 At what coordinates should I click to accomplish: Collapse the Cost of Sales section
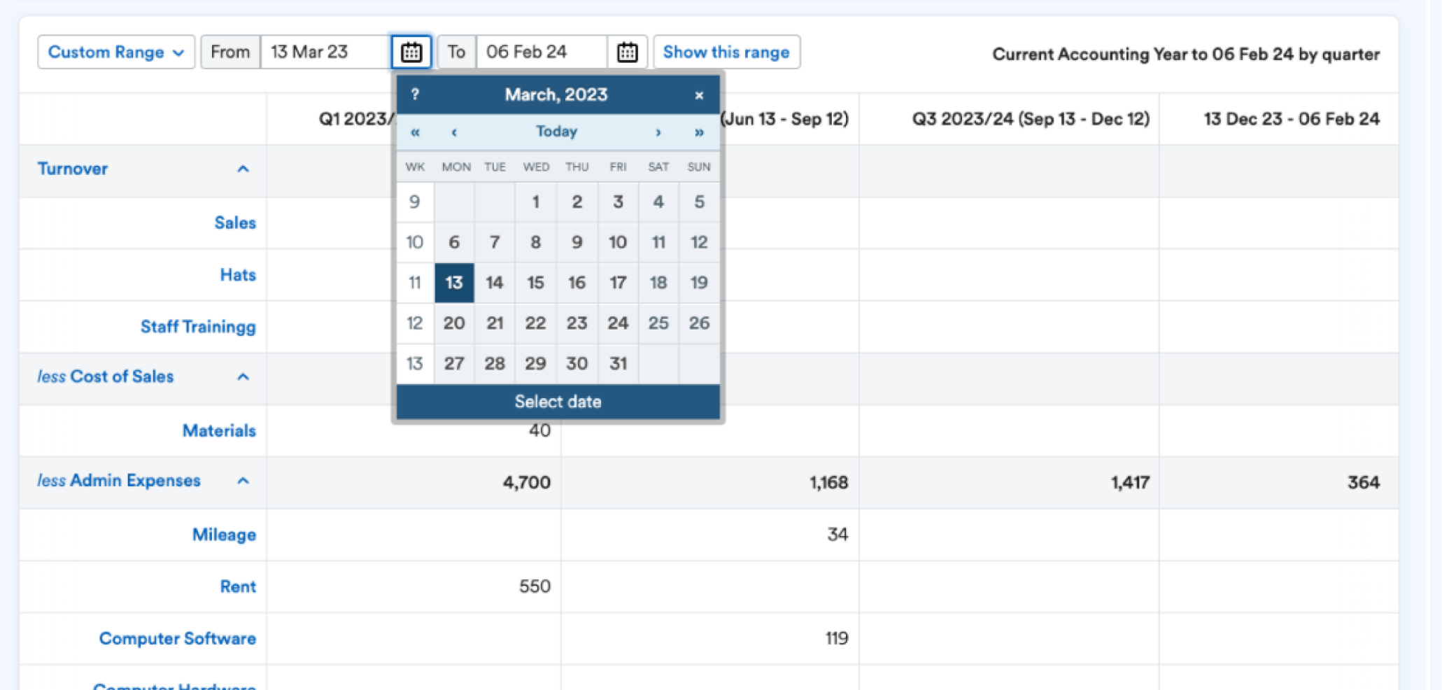(x=243, y=376)
